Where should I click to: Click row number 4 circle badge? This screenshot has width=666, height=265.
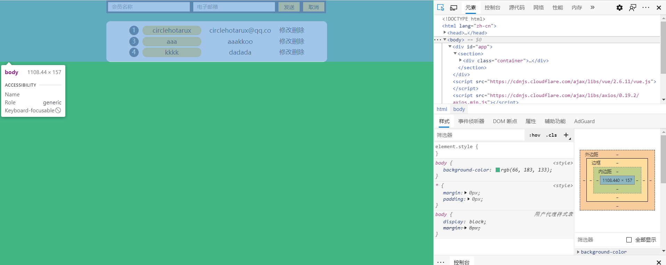[134, 52]
